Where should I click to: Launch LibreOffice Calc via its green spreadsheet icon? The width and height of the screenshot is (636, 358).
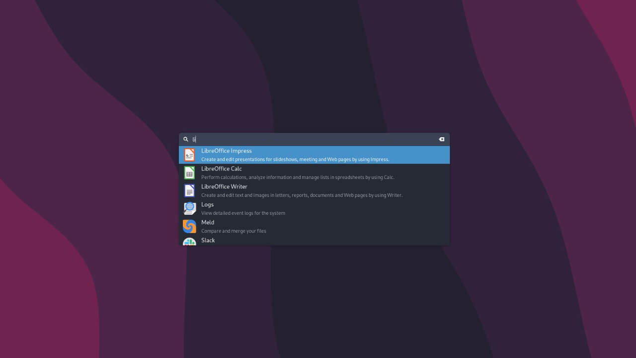point(189,173)
